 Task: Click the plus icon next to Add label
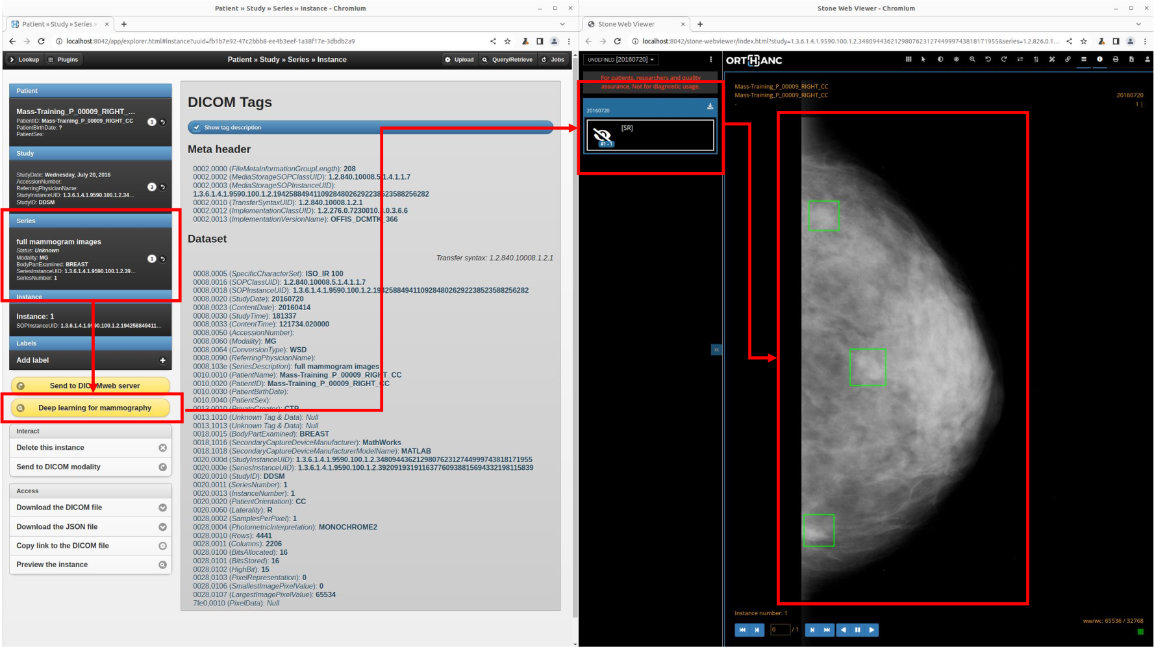(162, 360)
